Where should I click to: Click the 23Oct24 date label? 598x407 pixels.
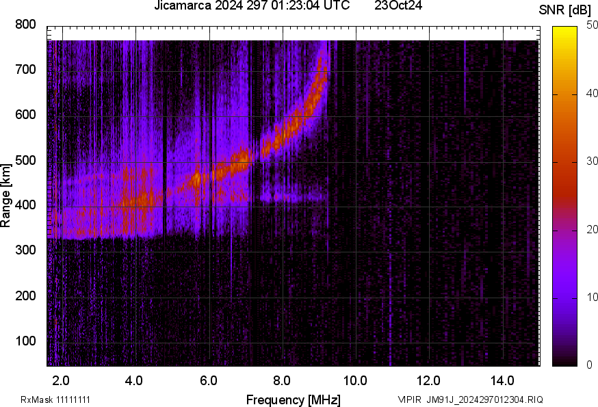(x=398, y=5)
